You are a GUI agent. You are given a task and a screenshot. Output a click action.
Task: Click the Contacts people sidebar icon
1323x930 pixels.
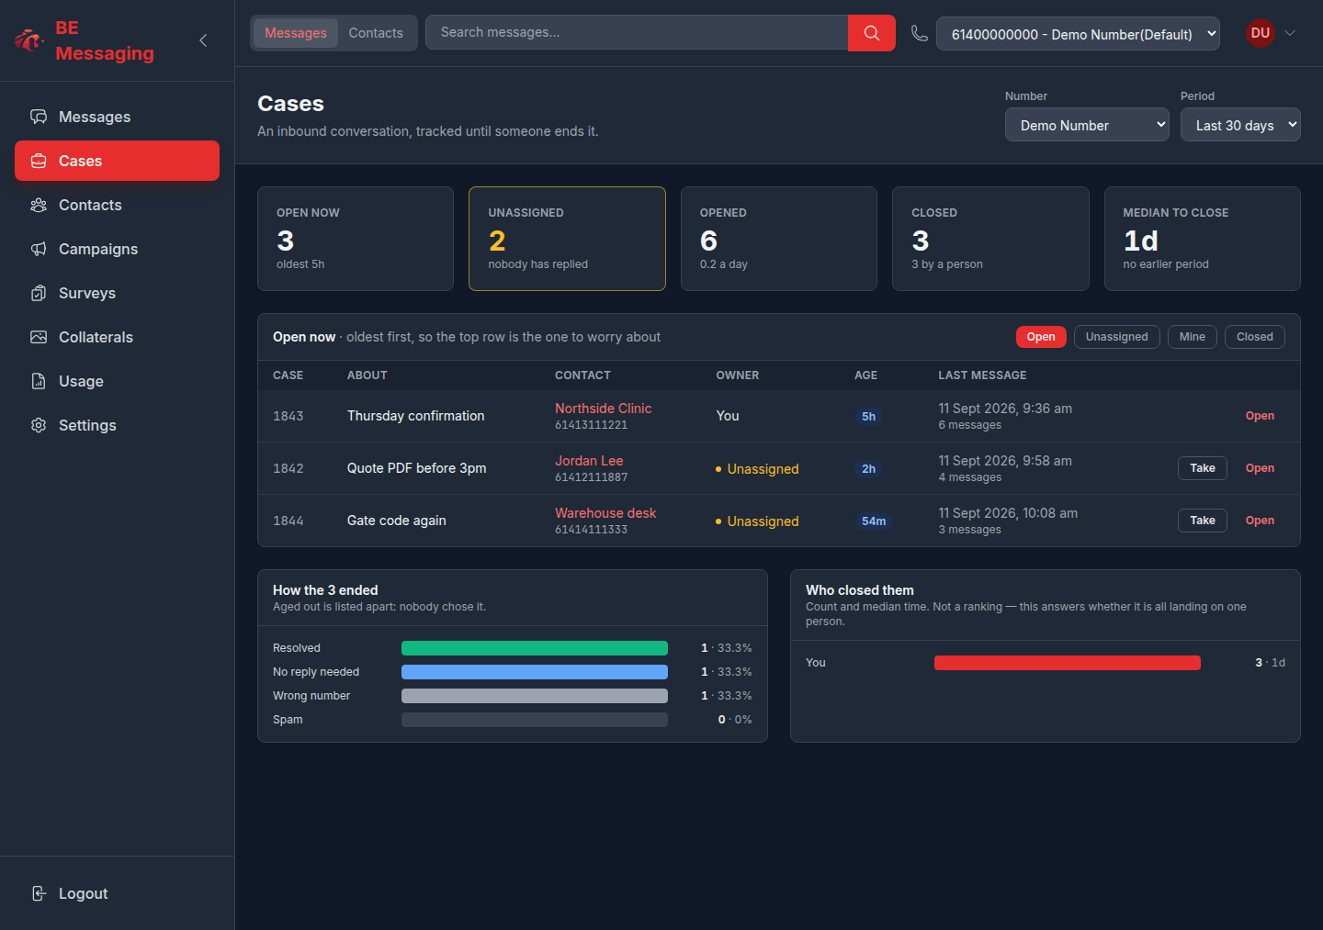pyautogui.click(x=39, y=205)
